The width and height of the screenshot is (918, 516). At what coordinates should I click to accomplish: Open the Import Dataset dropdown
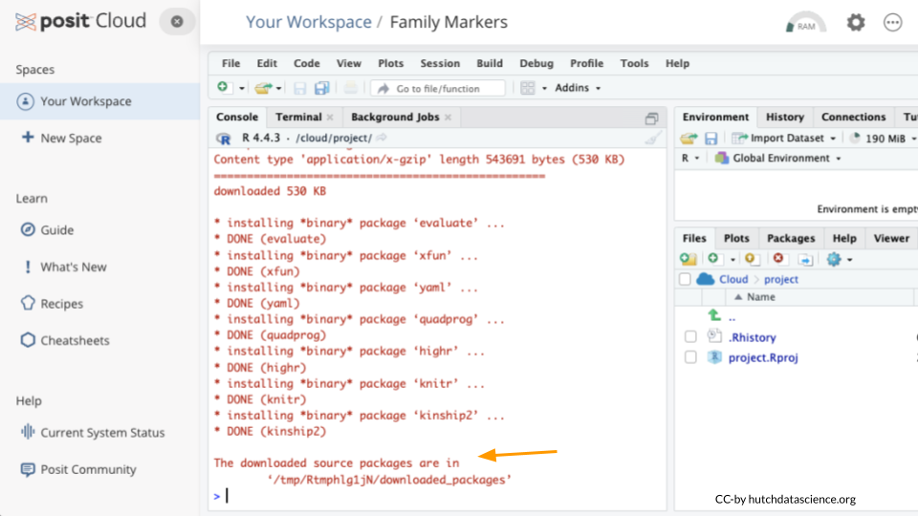(x=784, y=138)
